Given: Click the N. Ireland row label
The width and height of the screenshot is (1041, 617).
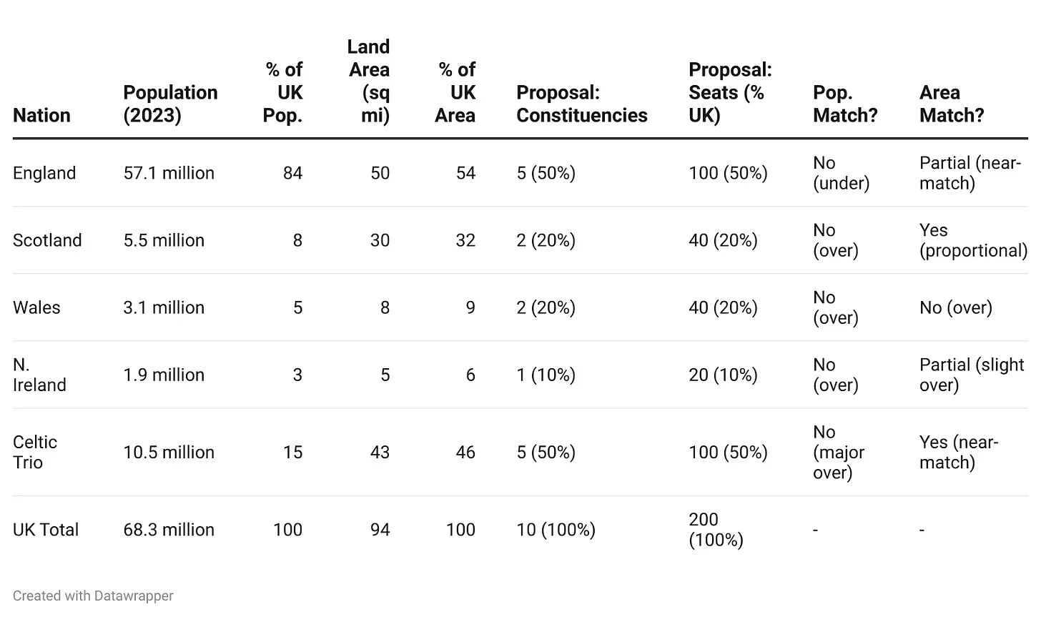Looking at the screenshot, I should pos(39,375).
